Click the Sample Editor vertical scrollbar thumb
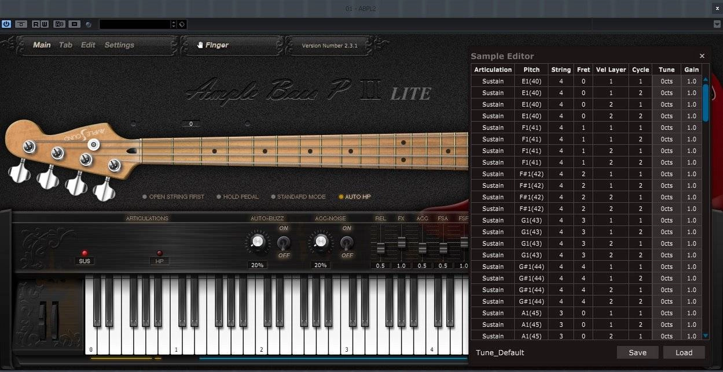Viewport: 723px width, 372px height. click(706, 103)
